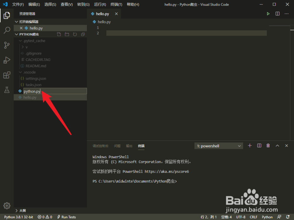Screen dimensions: 294x220
Task: Open the 选择(S) menu
Action: pos(50,4)
